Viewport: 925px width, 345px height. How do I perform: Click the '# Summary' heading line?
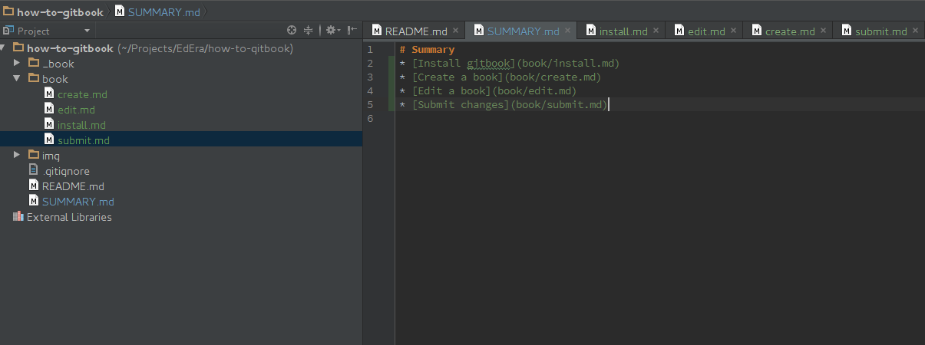pyautogui.click(x=427, y=50)
